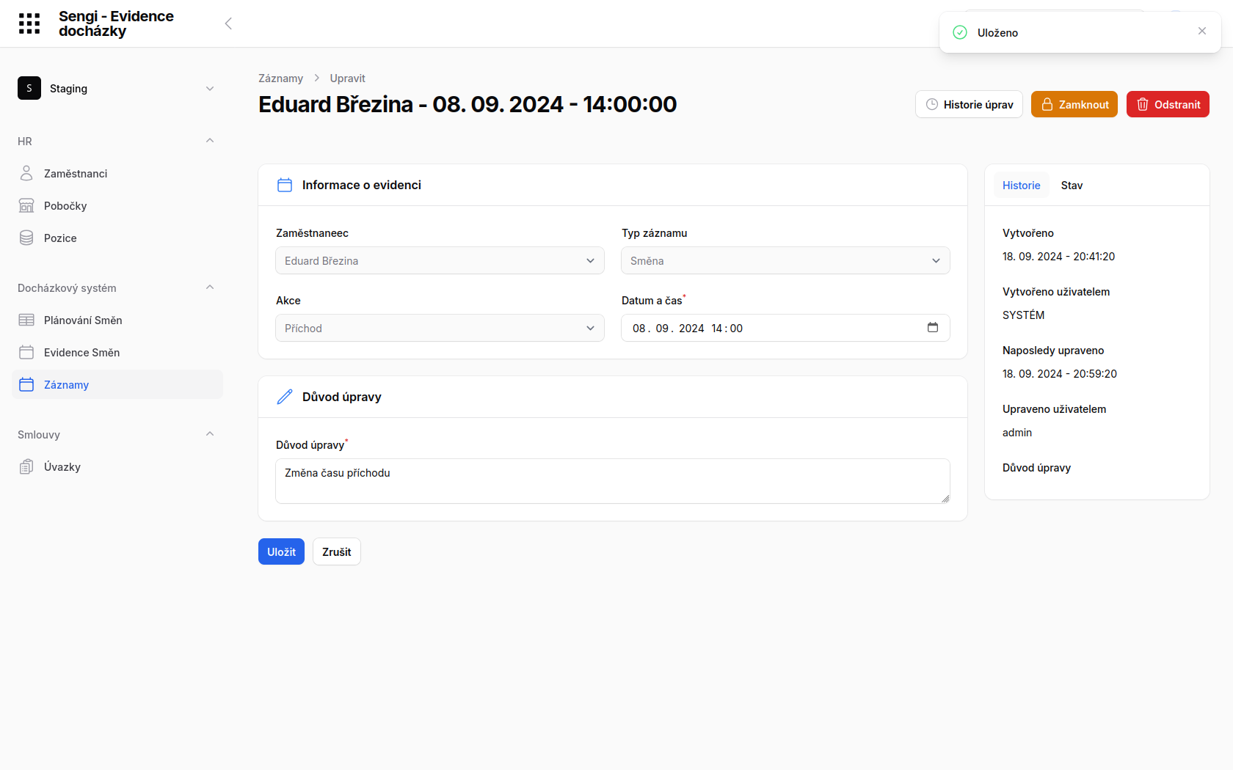Dismiss the Uloženo notification

[x=1202, y=31]
